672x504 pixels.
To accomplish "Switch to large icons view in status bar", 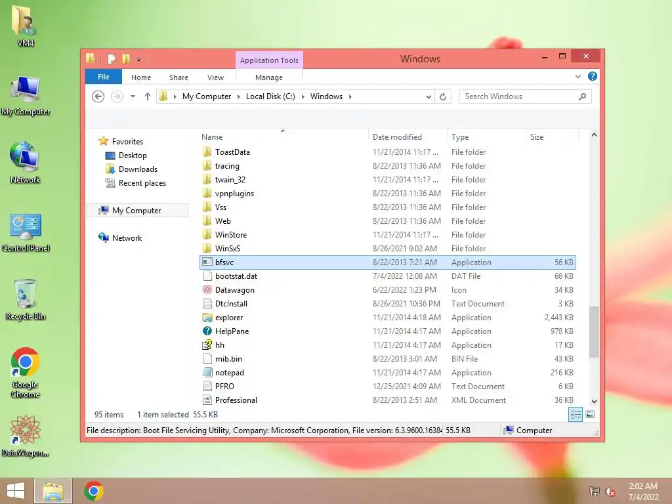I will [x=590, y=415].
